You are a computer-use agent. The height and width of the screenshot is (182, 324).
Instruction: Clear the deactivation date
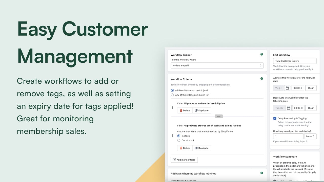click(x=311, y=108)
